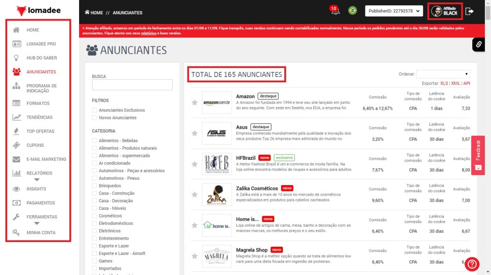Image resolution: width=491 pixels, height=275 pixels.
Task: Tick the Cosméticos category checkbox
Action: (x=94, y=216)
